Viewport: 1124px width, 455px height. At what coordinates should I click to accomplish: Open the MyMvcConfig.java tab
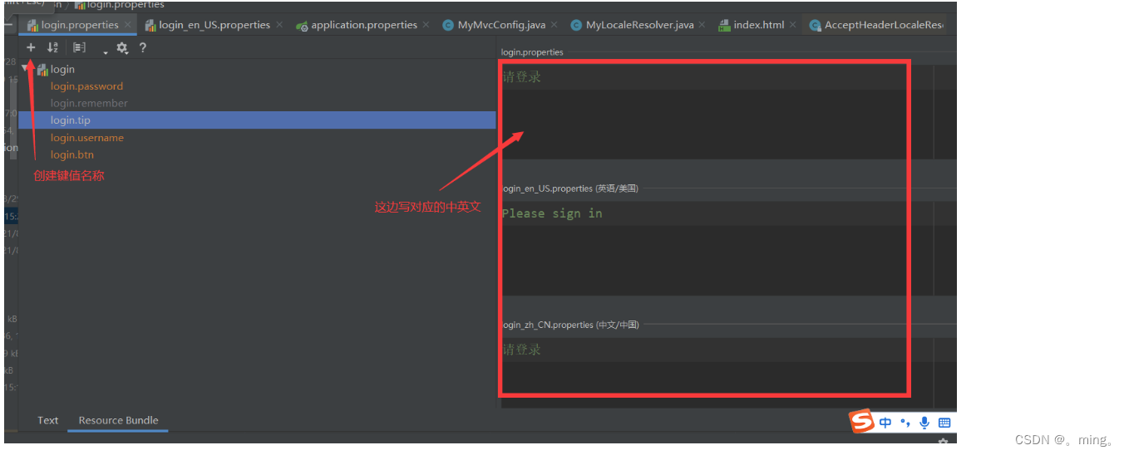pos(501,25)
